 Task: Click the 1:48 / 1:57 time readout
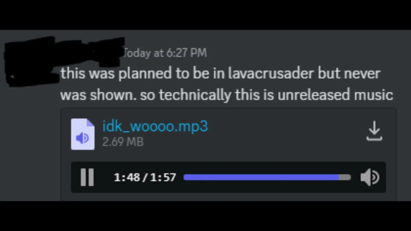[145, 177]
